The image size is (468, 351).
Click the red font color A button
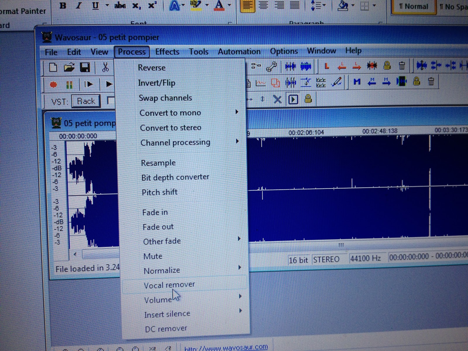(x=219, y=5)
